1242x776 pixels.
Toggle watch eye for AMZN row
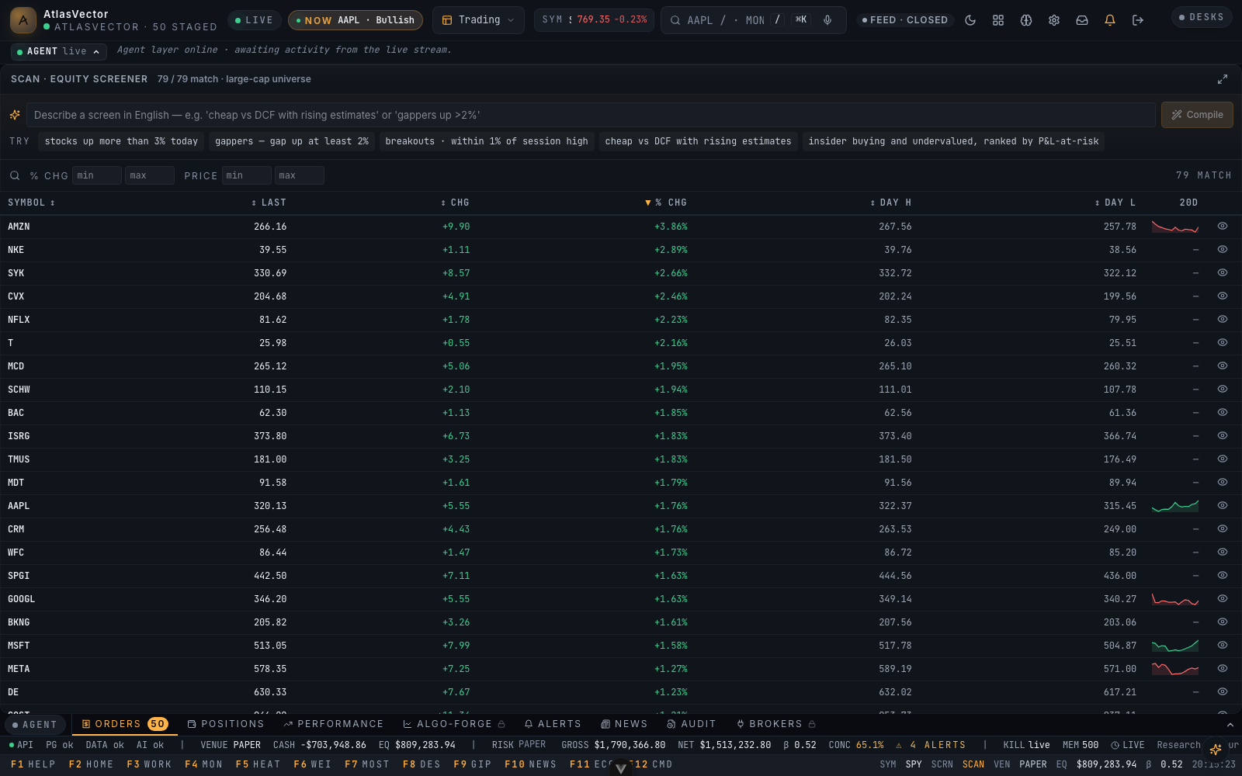1223,226
